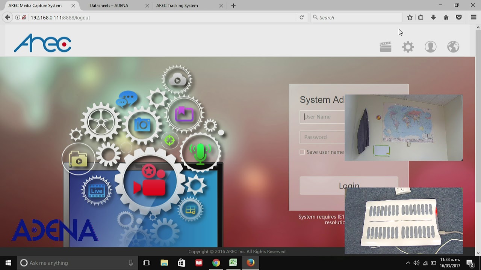This screenshot has width=481, height=270.
Task: Reload the page with the refresh icon
Action: tap(301, 17)
